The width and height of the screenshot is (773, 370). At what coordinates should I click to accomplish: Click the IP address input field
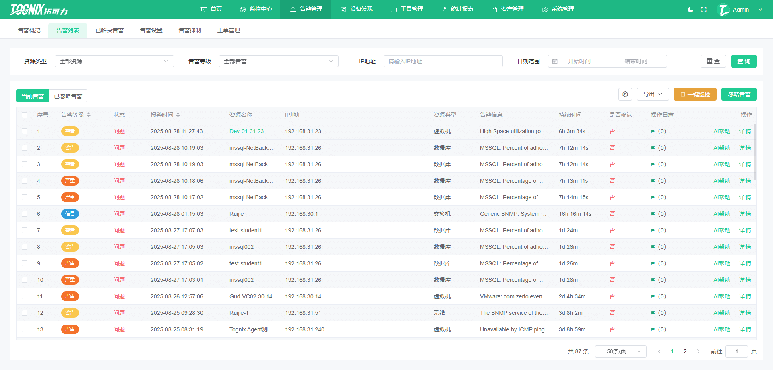pos(443,61)
